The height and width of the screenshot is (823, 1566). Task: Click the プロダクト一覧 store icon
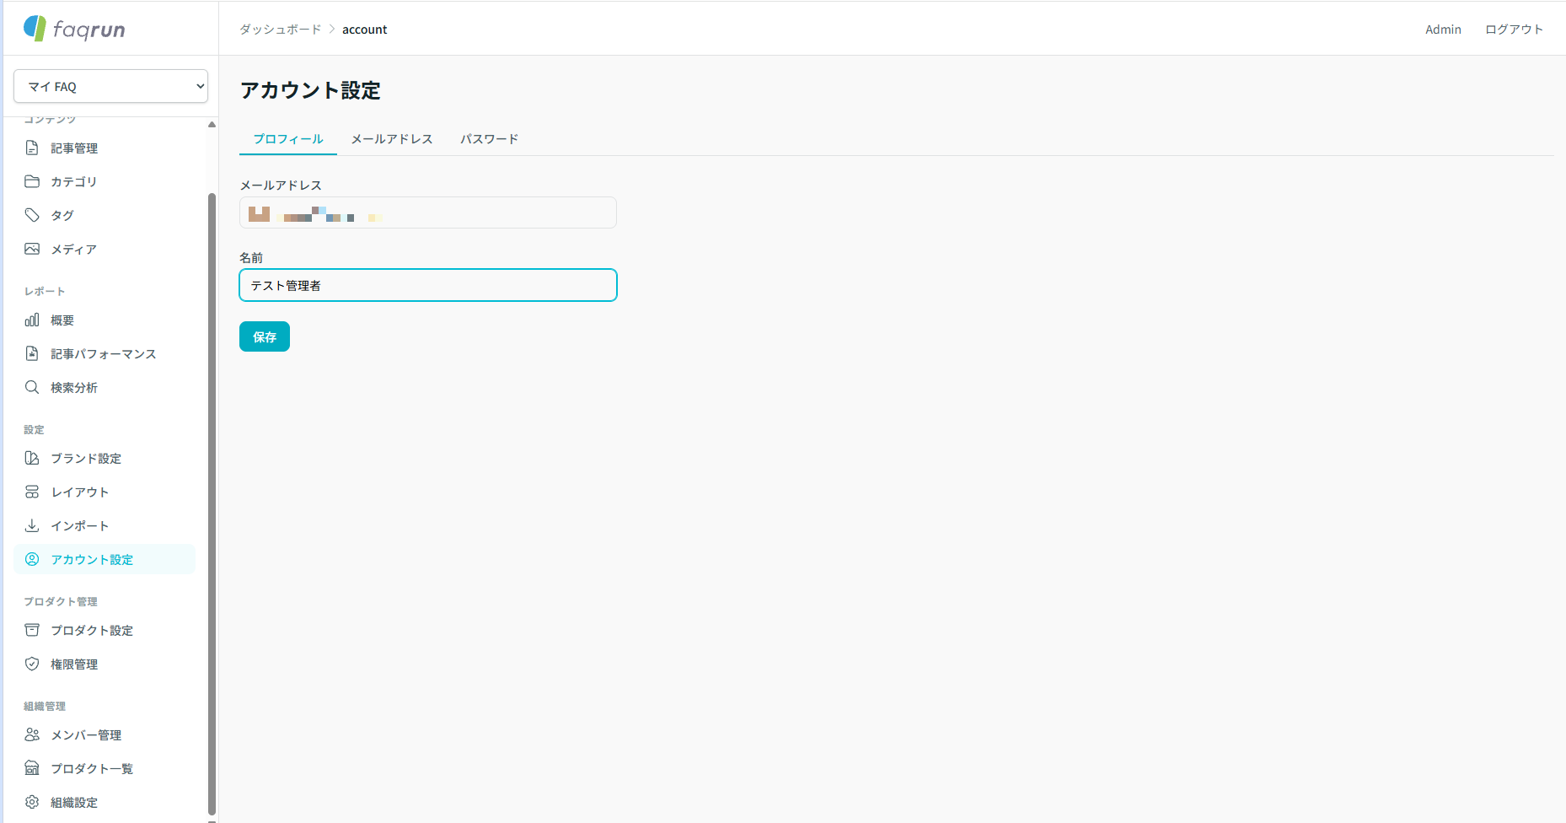[32, 768]
